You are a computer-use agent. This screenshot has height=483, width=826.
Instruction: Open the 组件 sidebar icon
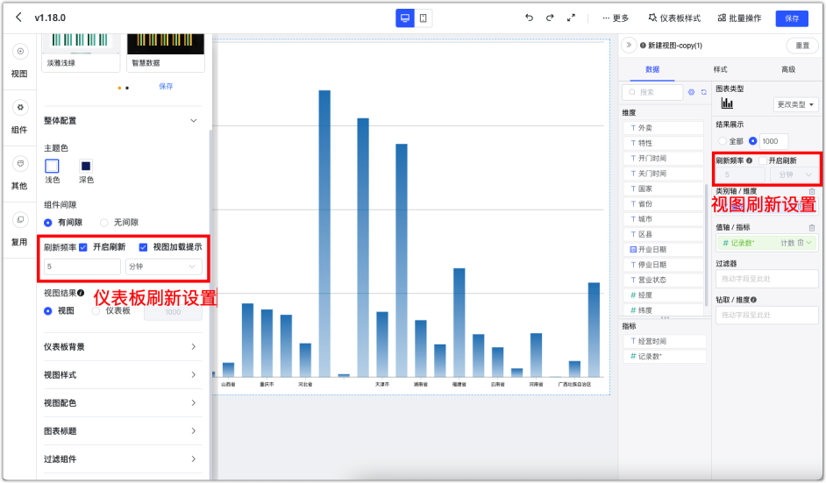[x=20, y=108]
